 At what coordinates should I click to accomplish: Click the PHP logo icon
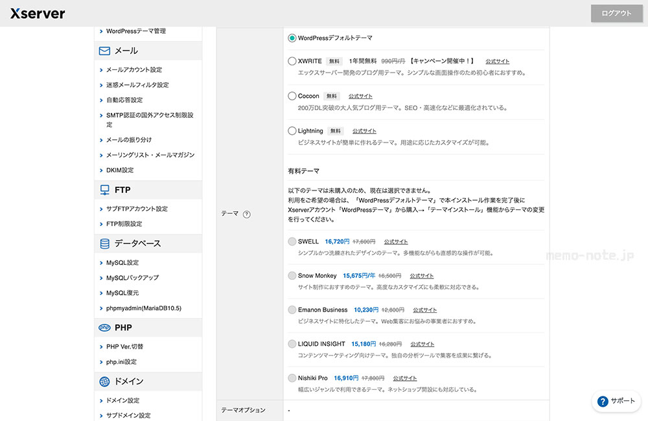pyautogui.click(x=104, y=328)
